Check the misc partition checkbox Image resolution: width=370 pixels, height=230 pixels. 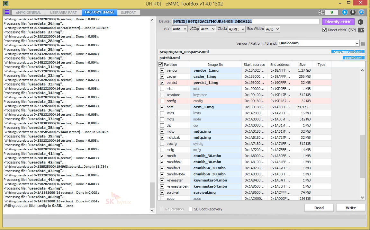point(162,89)
